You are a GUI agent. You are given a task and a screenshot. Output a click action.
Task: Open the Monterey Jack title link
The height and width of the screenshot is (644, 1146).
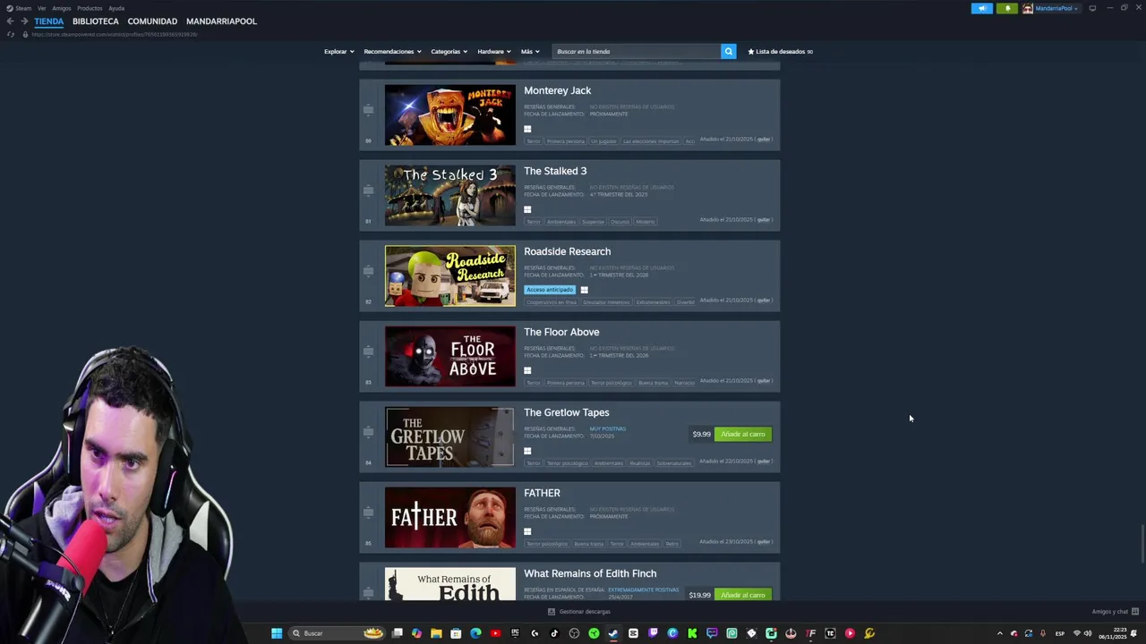[557, 90]
